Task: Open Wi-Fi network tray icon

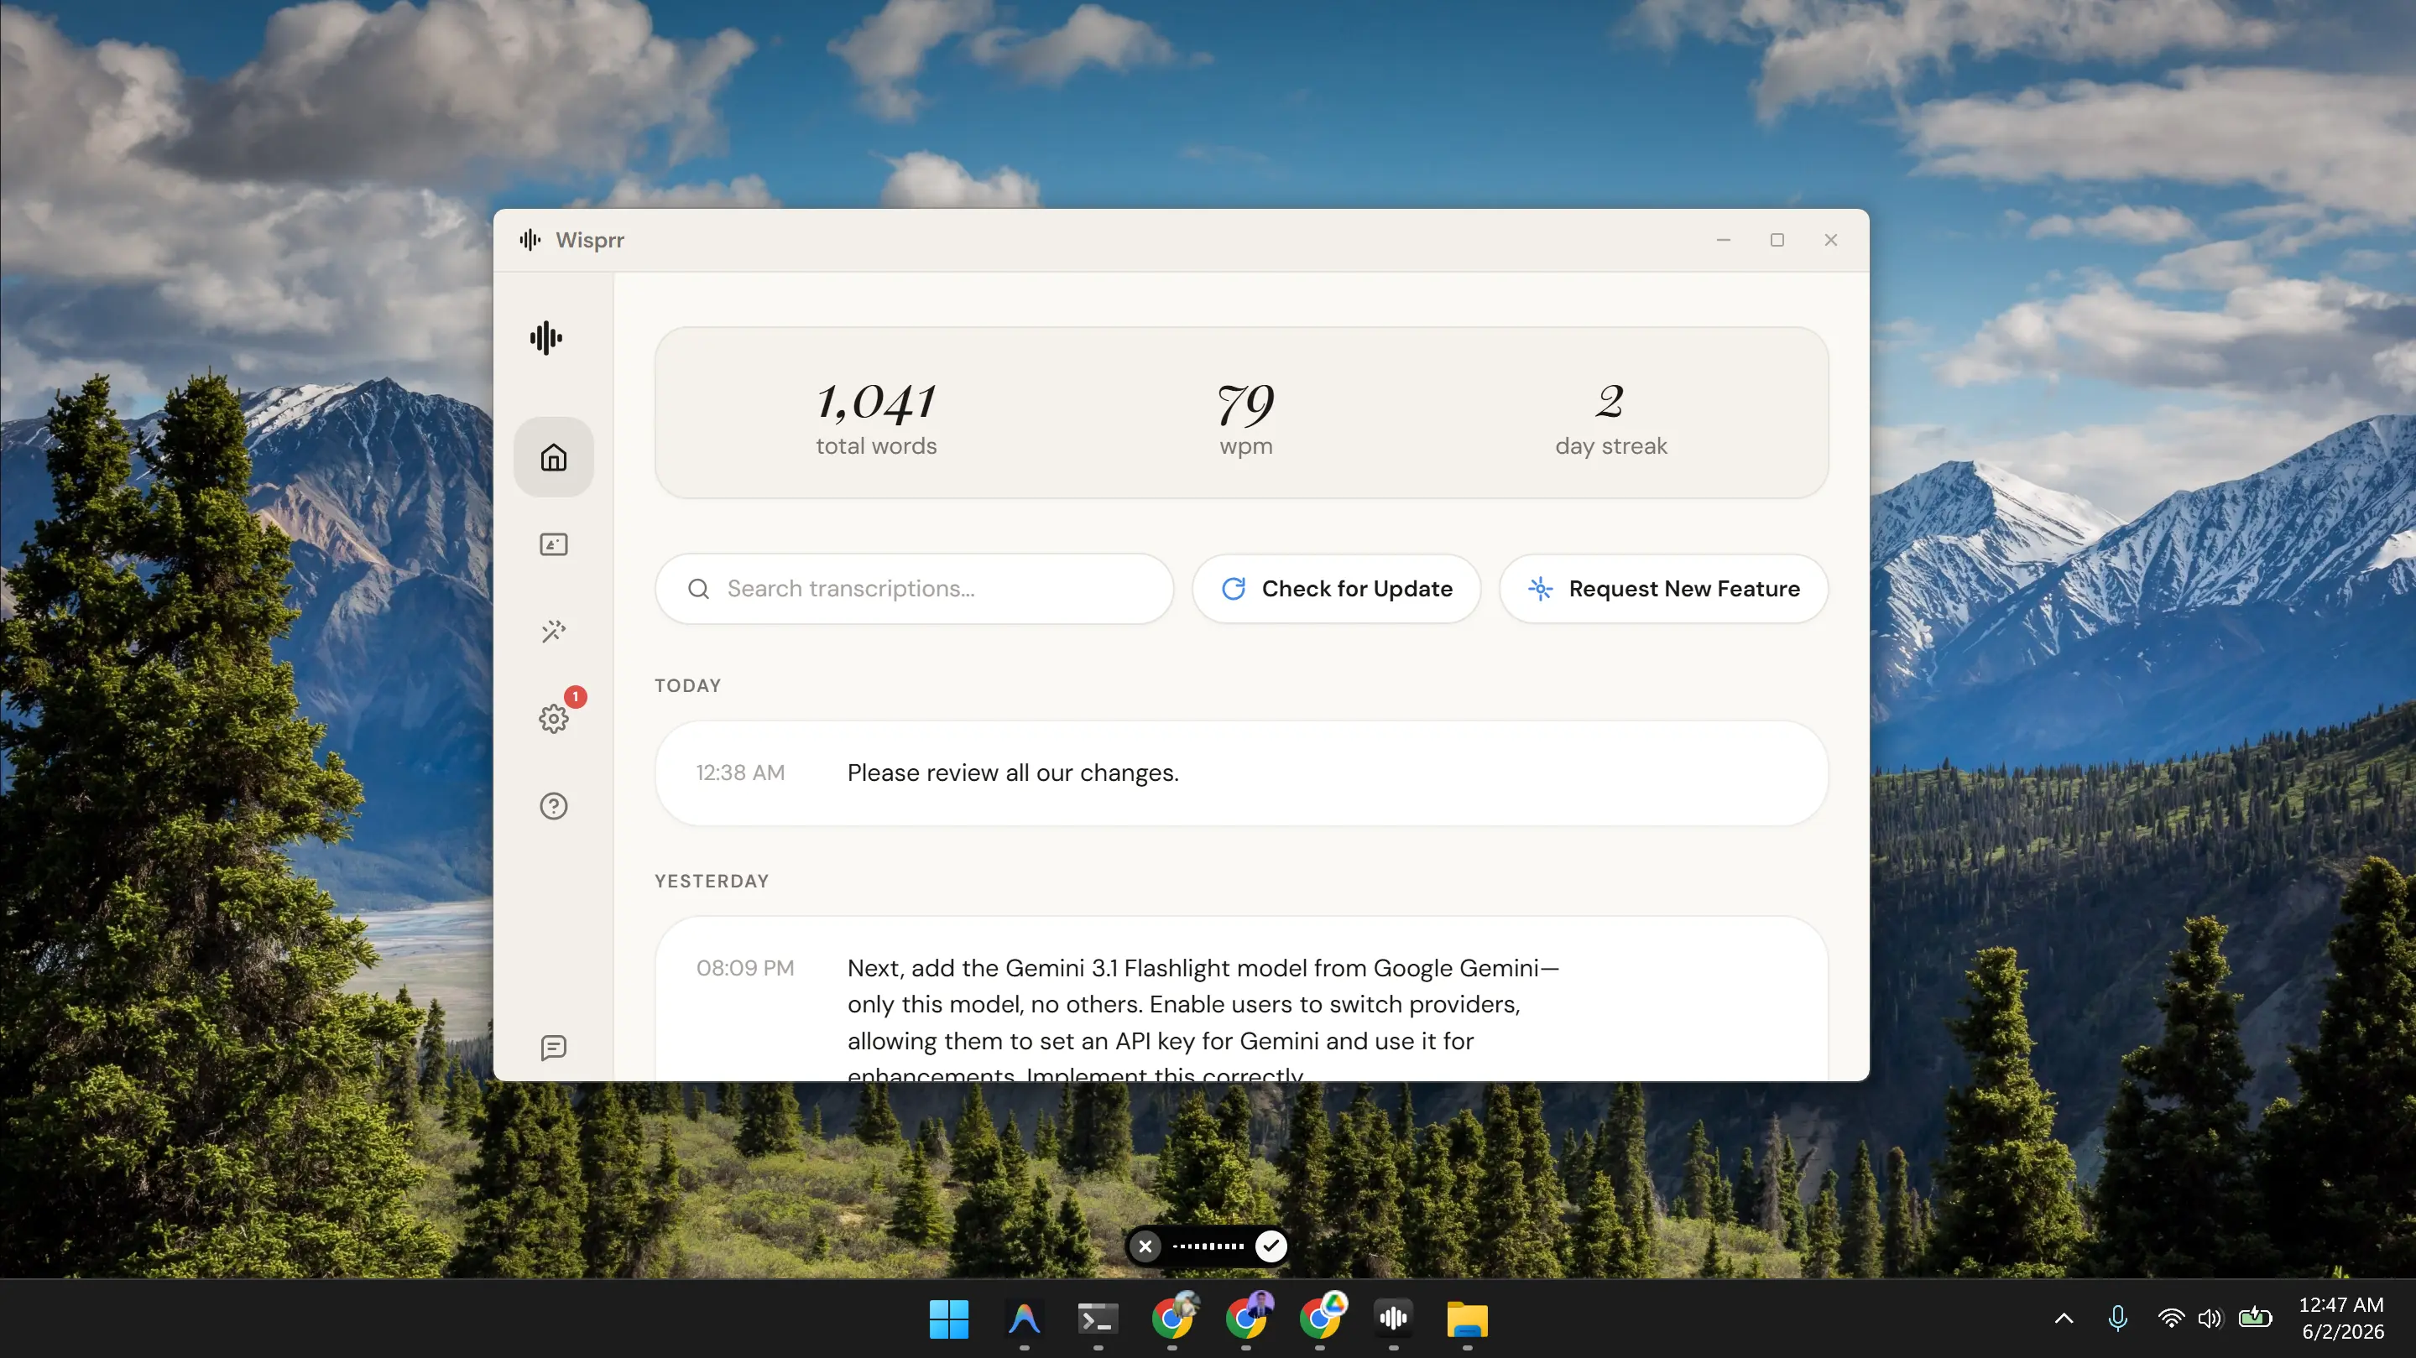Action: point(2171,1319)
